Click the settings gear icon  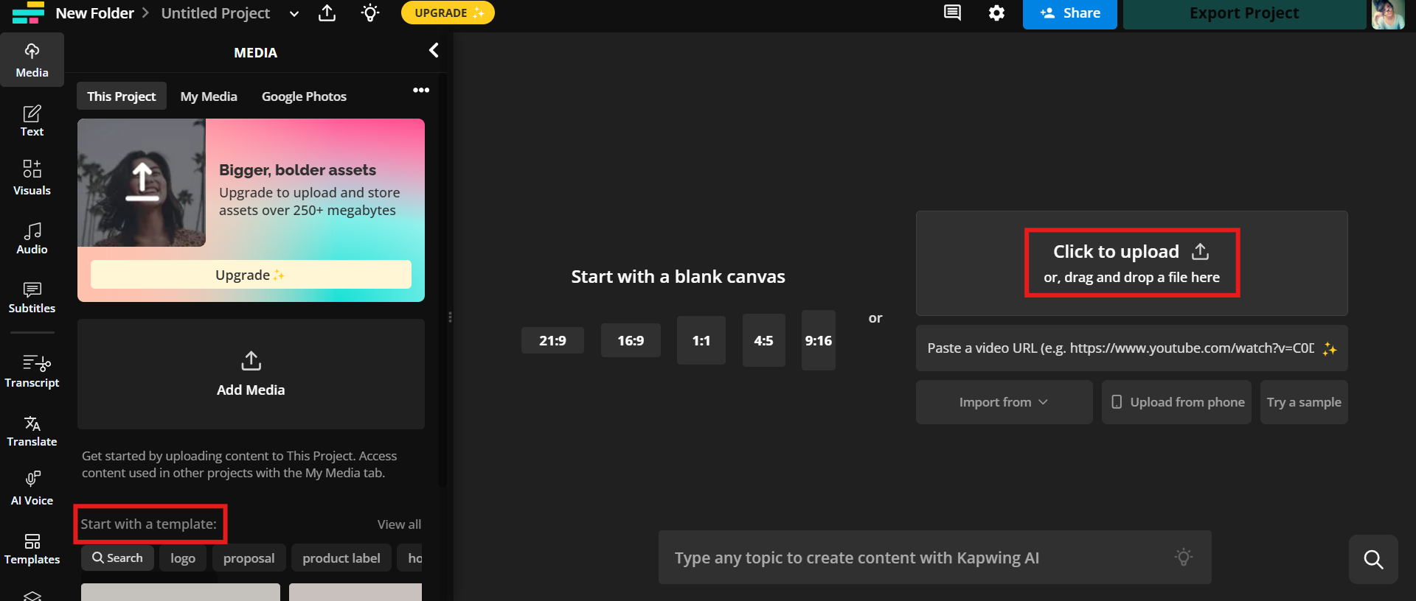click(x=996, y=13)
